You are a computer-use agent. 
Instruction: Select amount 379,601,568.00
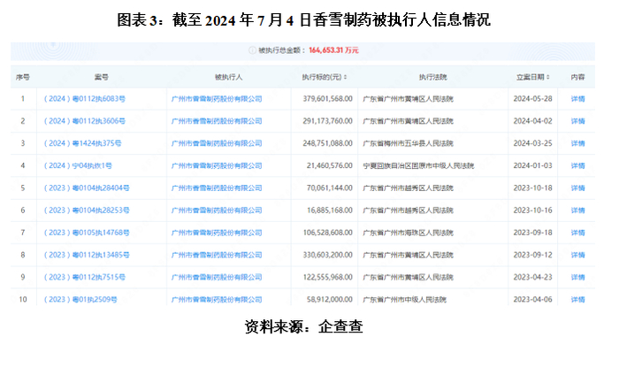[328, 99]
